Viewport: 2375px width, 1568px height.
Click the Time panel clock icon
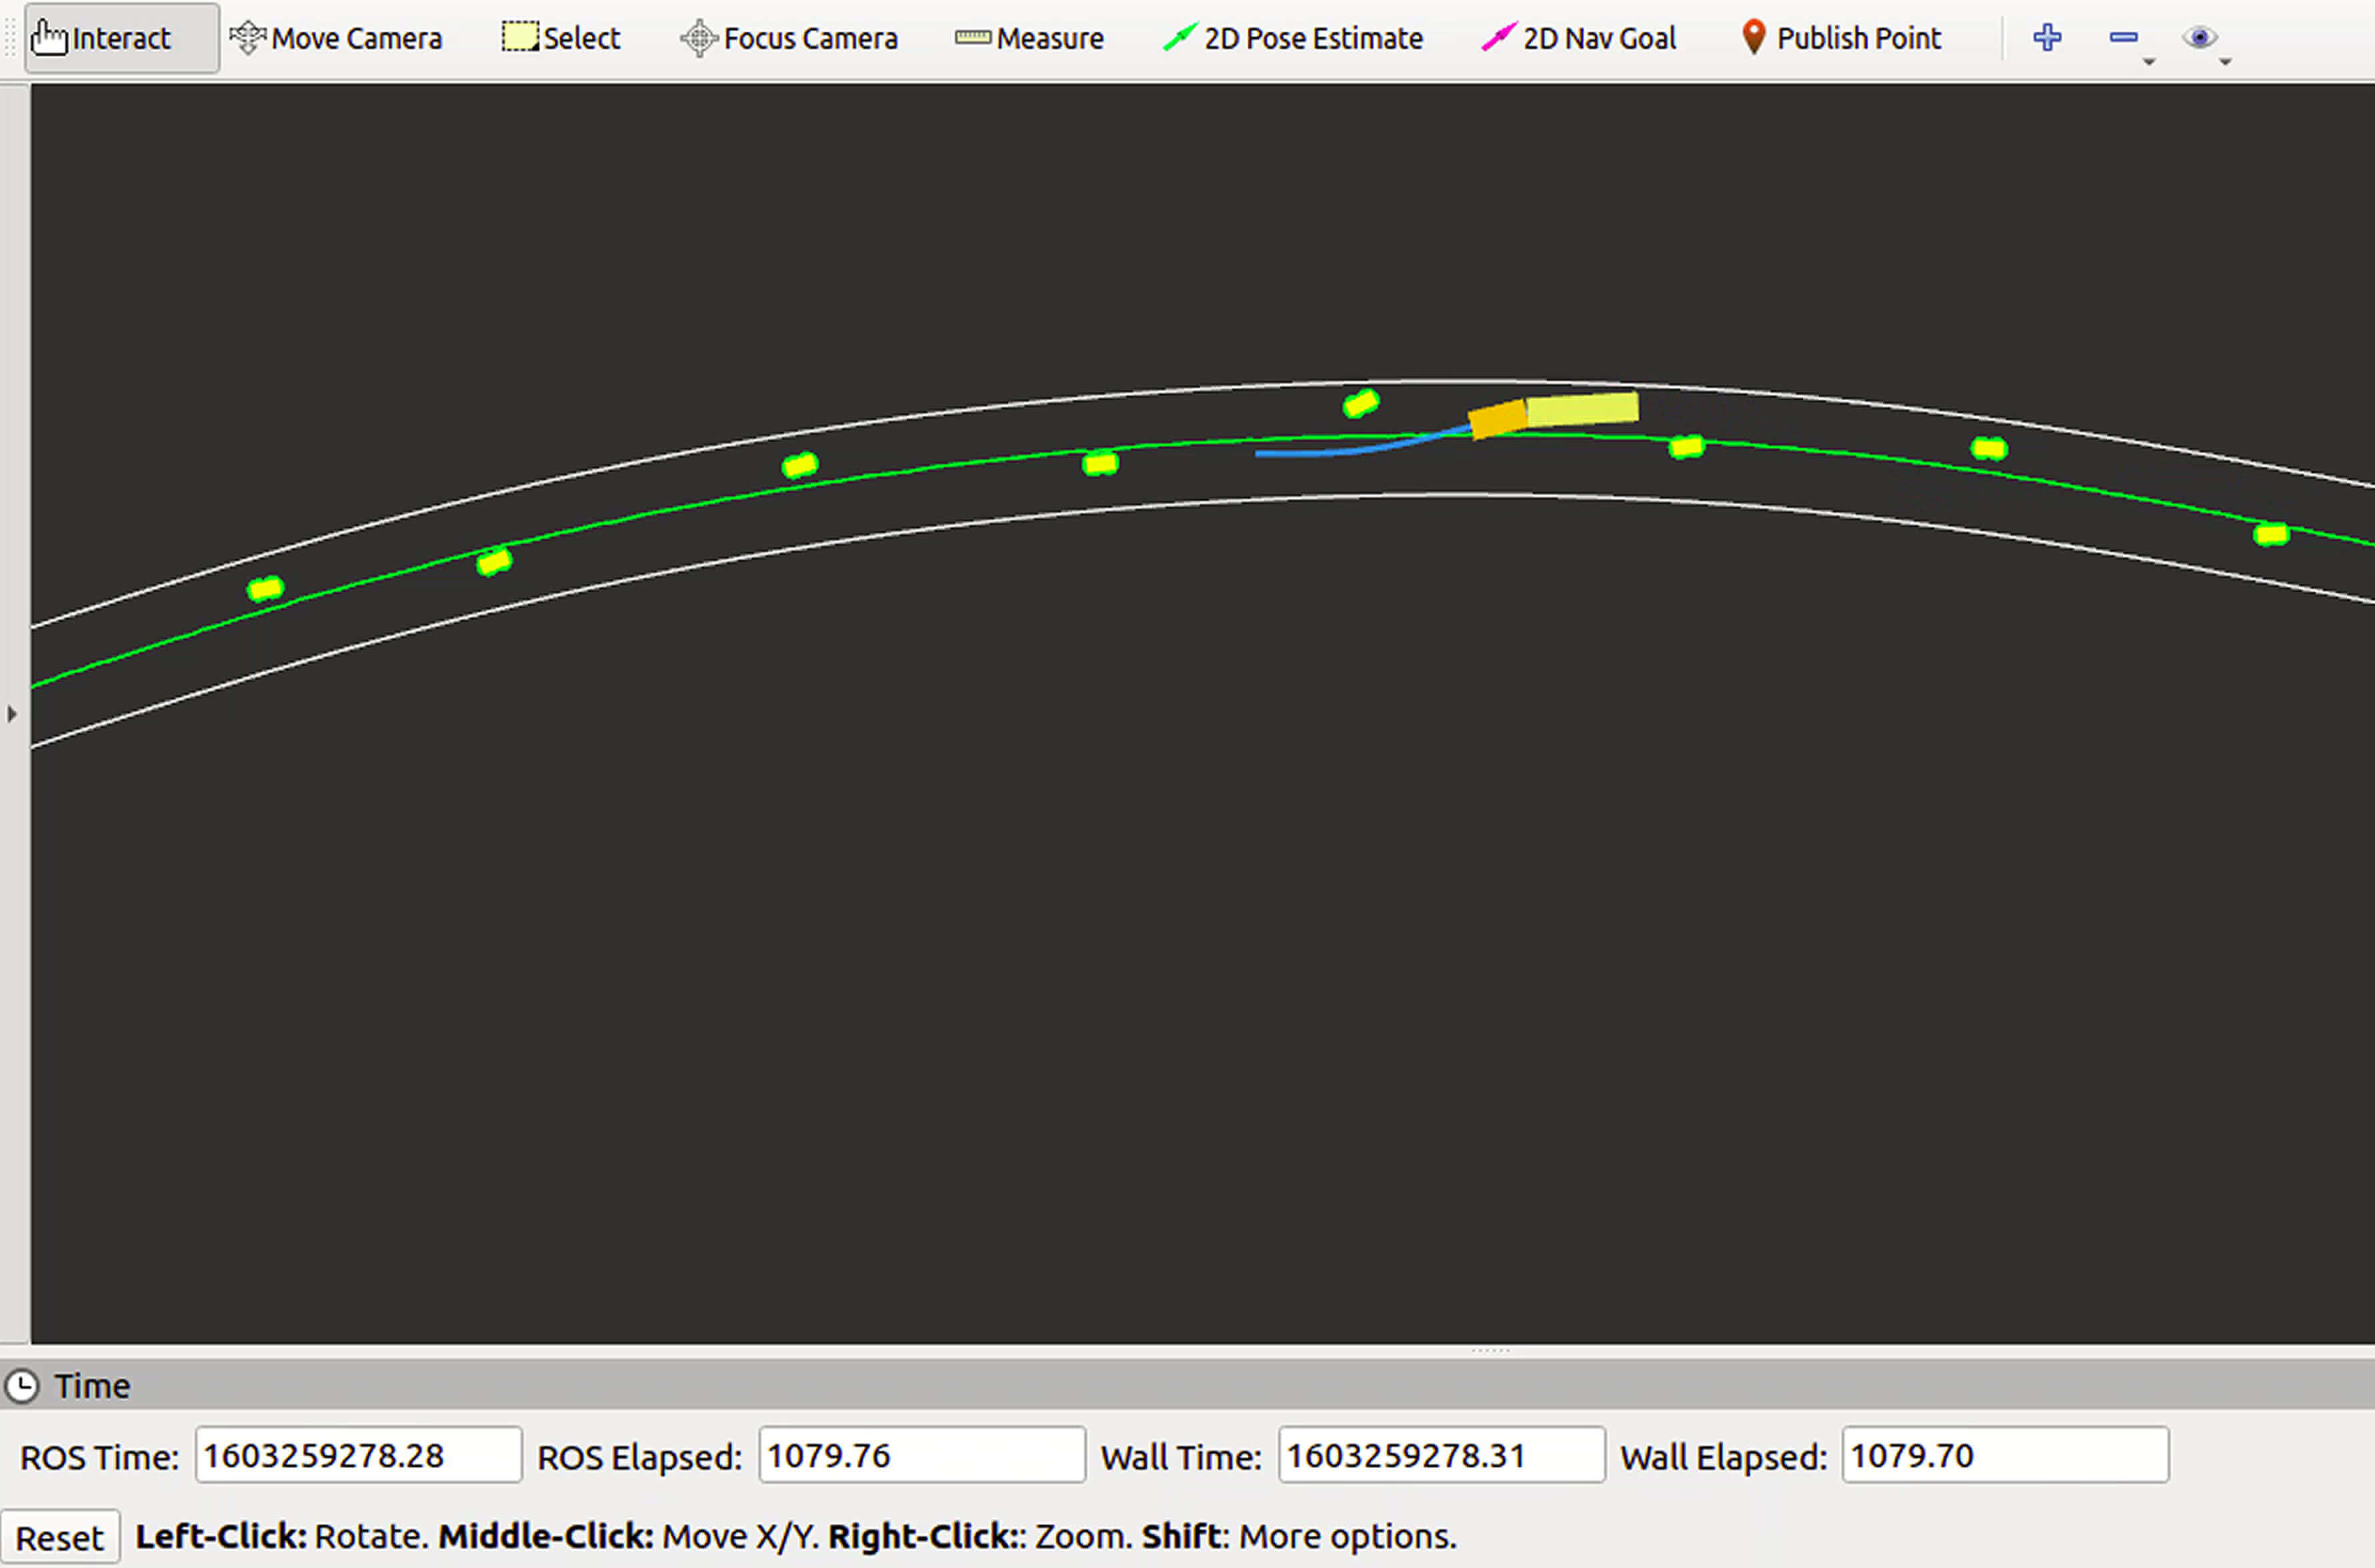coord(22,1386)
